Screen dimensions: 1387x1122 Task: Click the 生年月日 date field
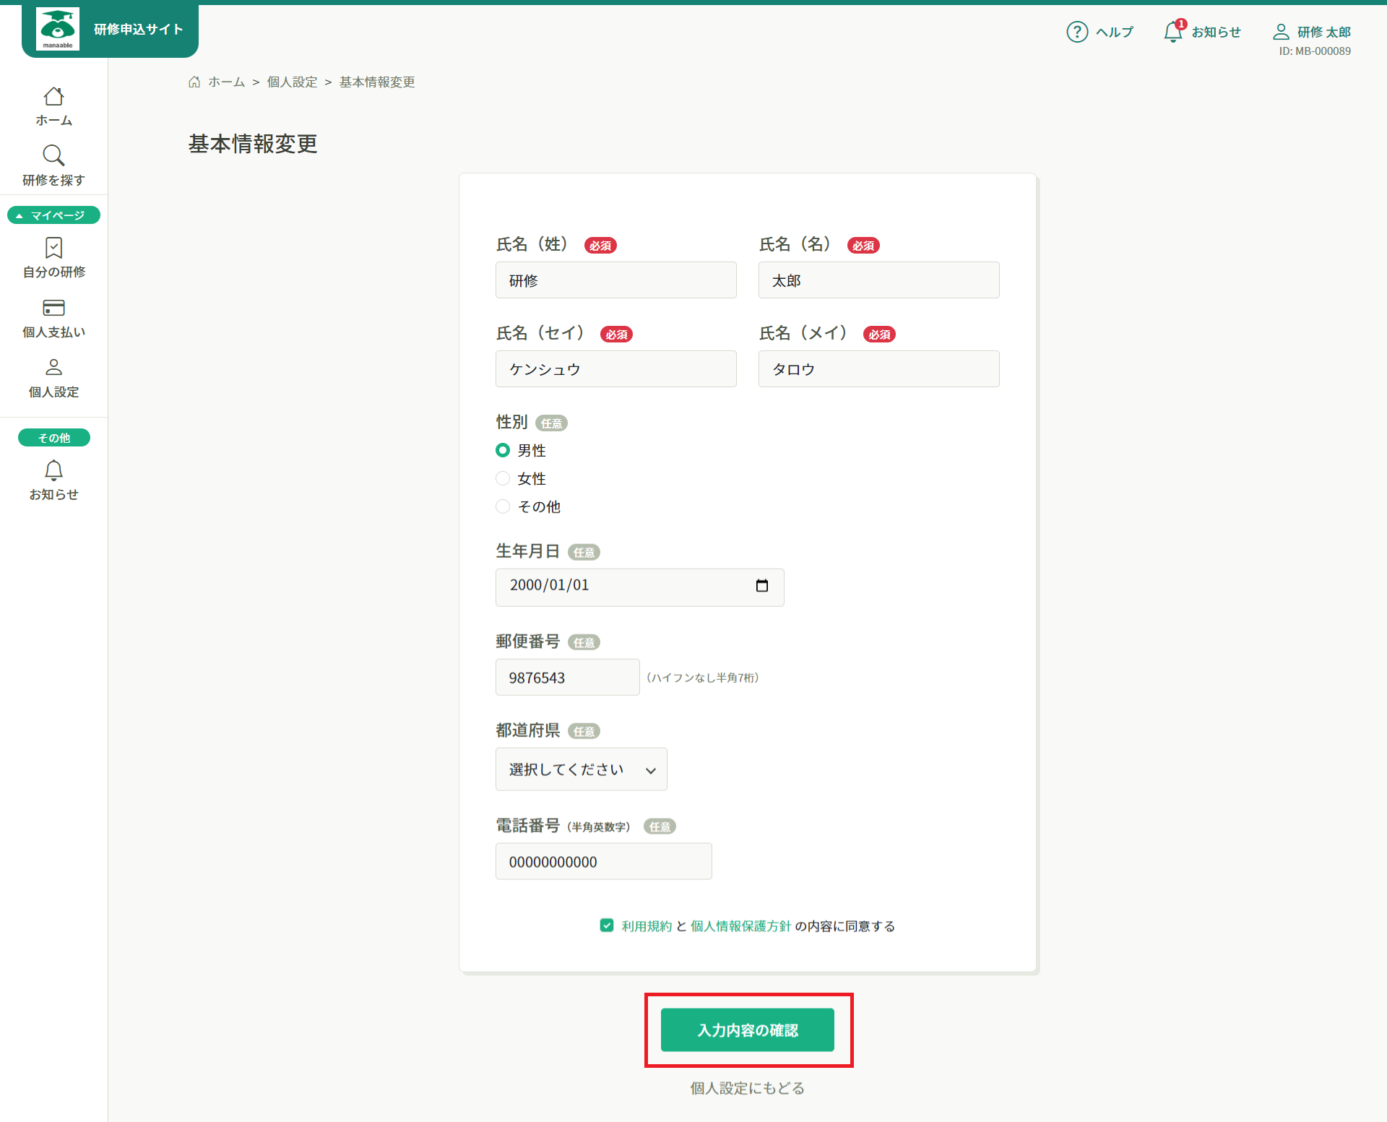tap(640, 587)
